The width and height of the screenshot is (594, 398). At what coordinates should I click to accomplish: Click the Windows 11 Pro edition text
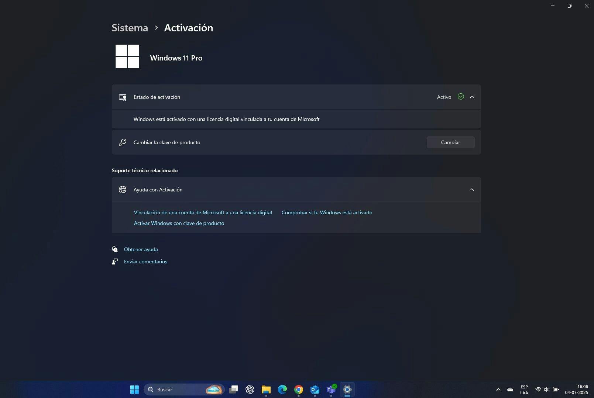point(176,58)
